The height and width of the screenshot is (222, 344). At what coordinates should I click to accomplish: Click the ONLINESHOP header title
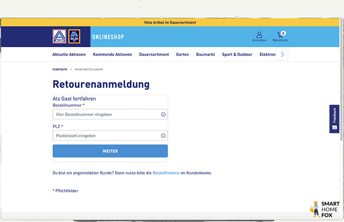108,37
